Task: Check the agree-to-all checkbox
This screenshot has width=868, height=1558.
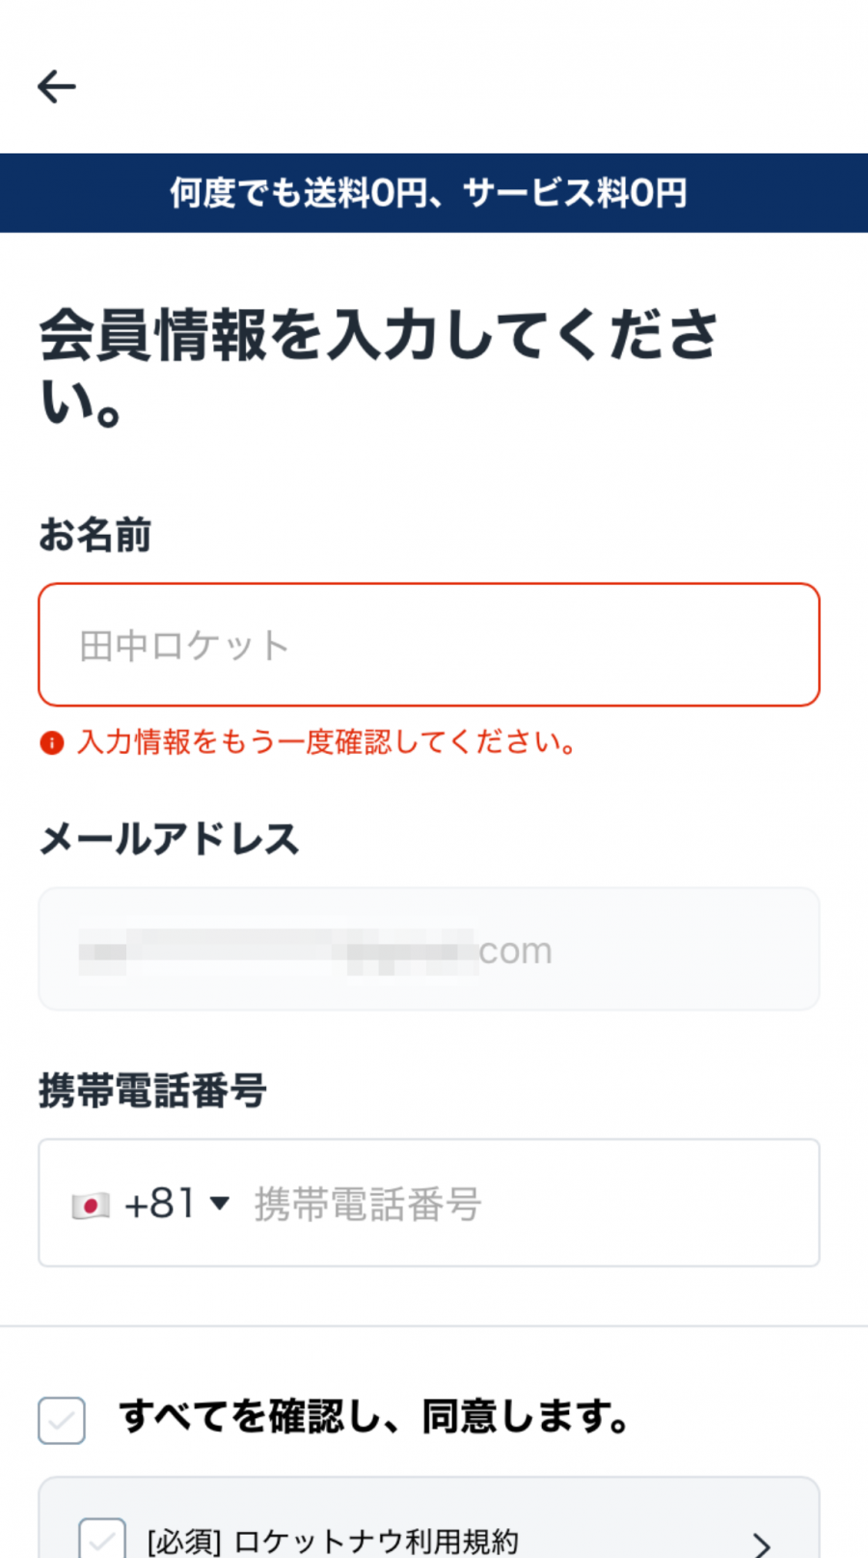Action: [x=62, y=1420]
